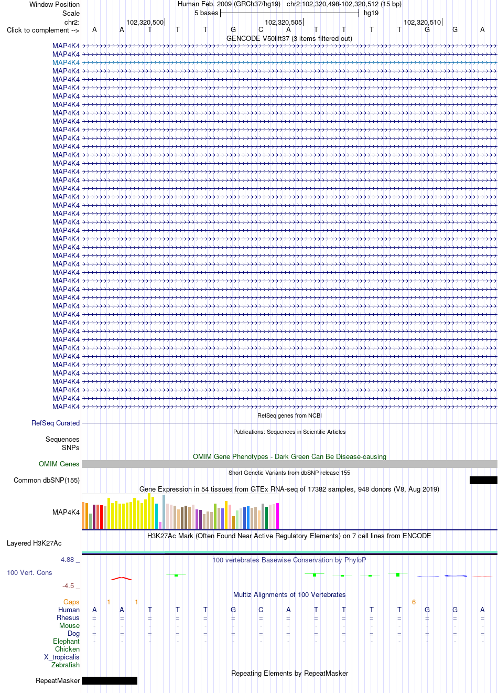Click the 'Click to complement -->' label

coord(43,30)
